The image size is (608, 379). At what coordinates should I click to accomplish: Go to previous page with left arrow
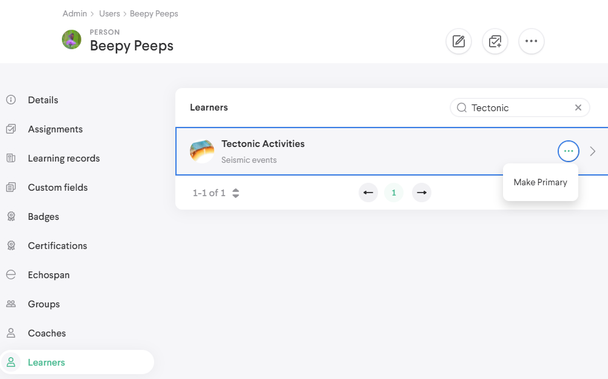pyautogui.click(x=368, y=193)
